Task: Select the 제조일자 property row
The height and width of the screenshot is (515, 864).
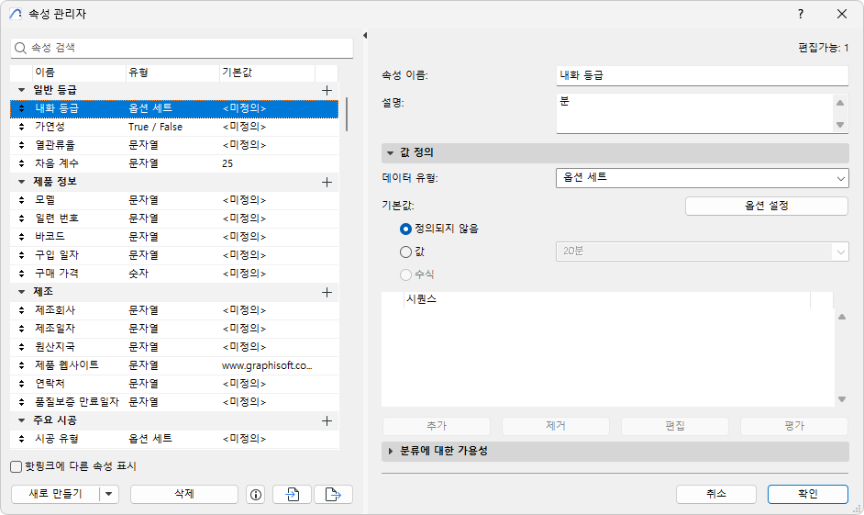Action: click(x=174, y=329)
